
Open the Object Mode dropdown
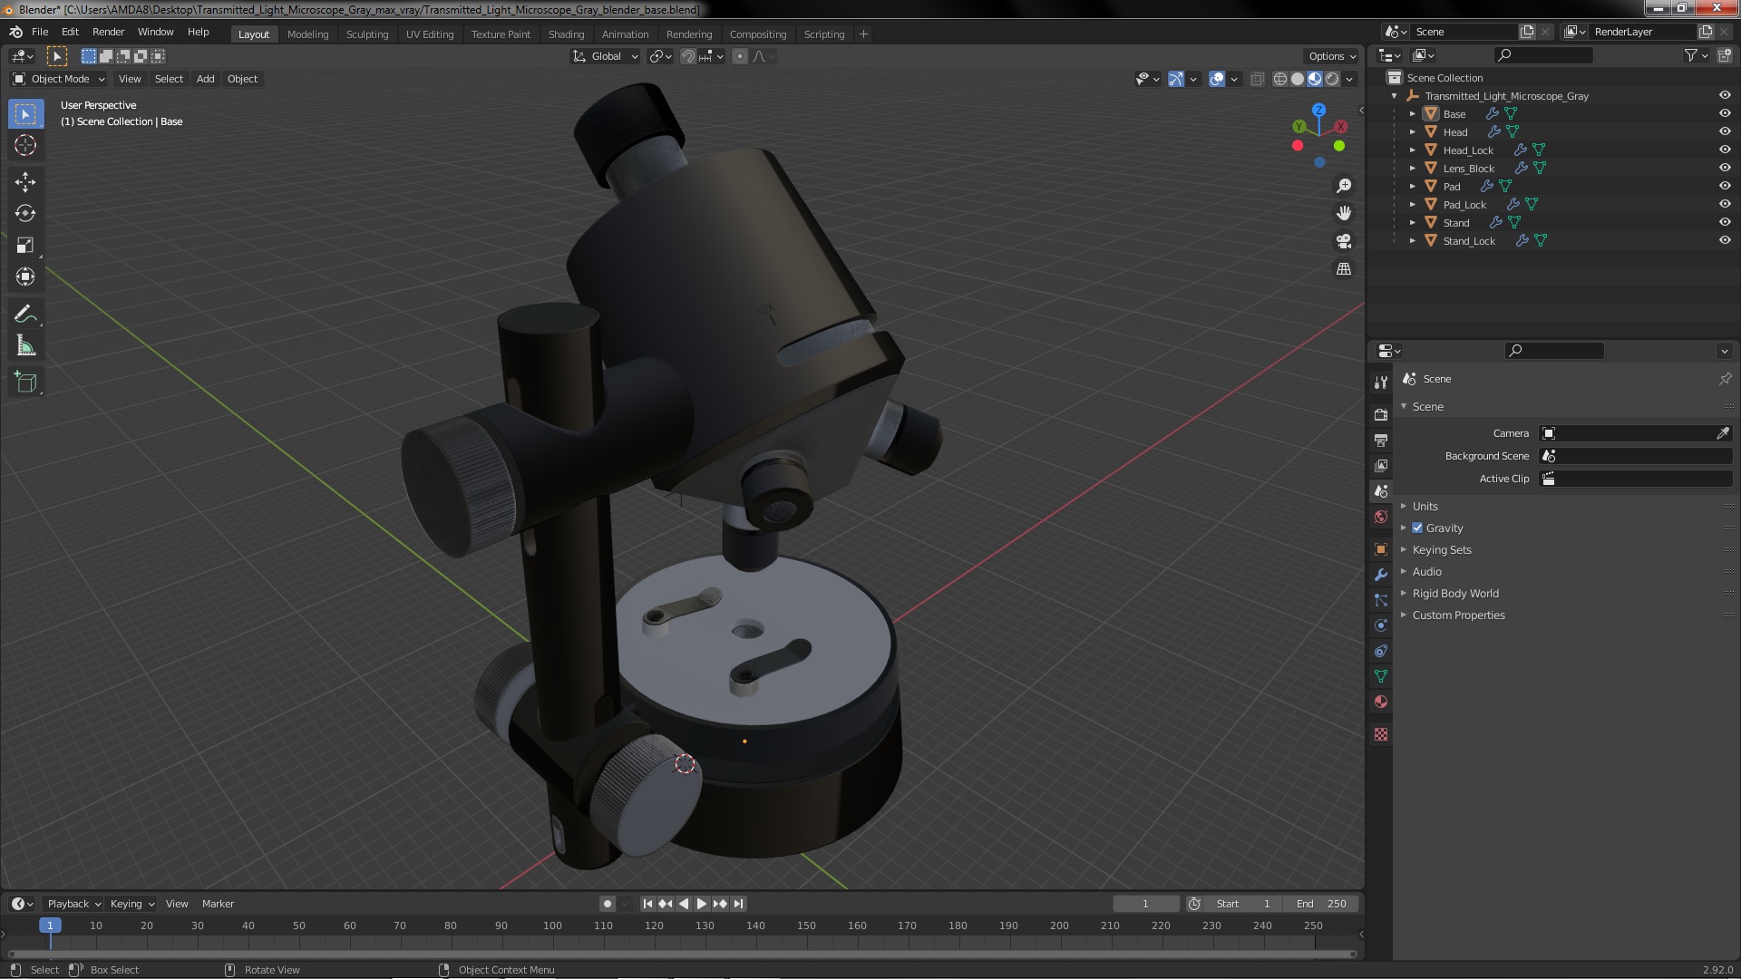point(59,79)
